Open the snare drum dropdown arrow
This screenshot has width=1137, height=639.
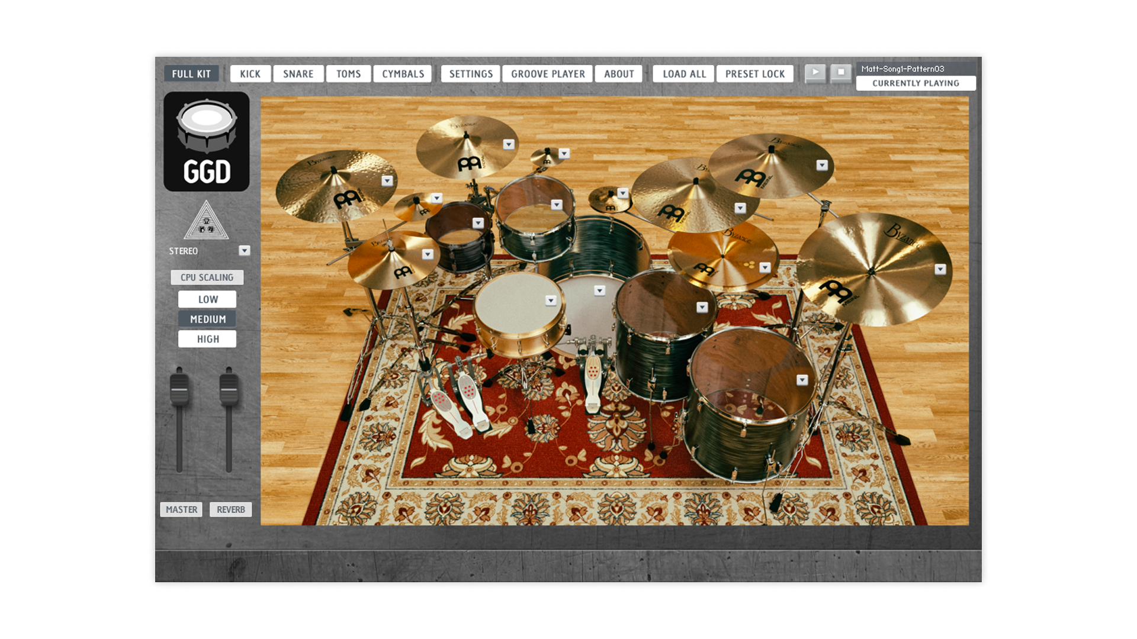click(551, 301)
